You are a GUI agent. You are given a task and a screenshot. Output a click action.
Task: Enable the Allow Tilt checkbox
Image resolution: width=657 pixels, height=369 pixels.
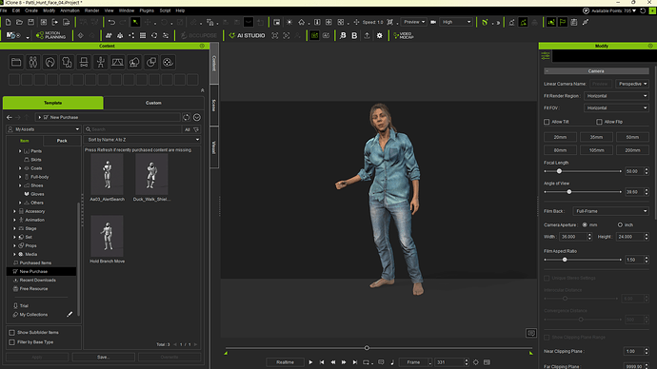547,122
